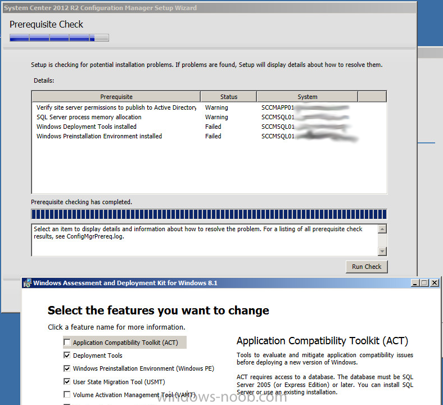Click Warning status of SQL Server memory row
The width and height of the screenshot is (443, 405).
click(216, 117)
